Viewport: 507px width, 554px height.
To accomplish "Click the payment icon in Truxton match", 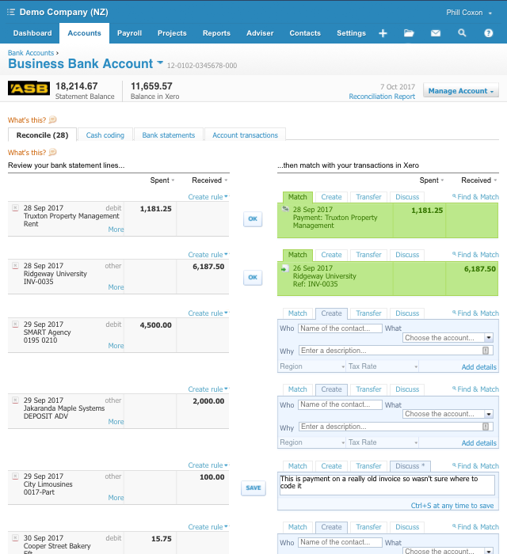I will [x=285, y=209].
